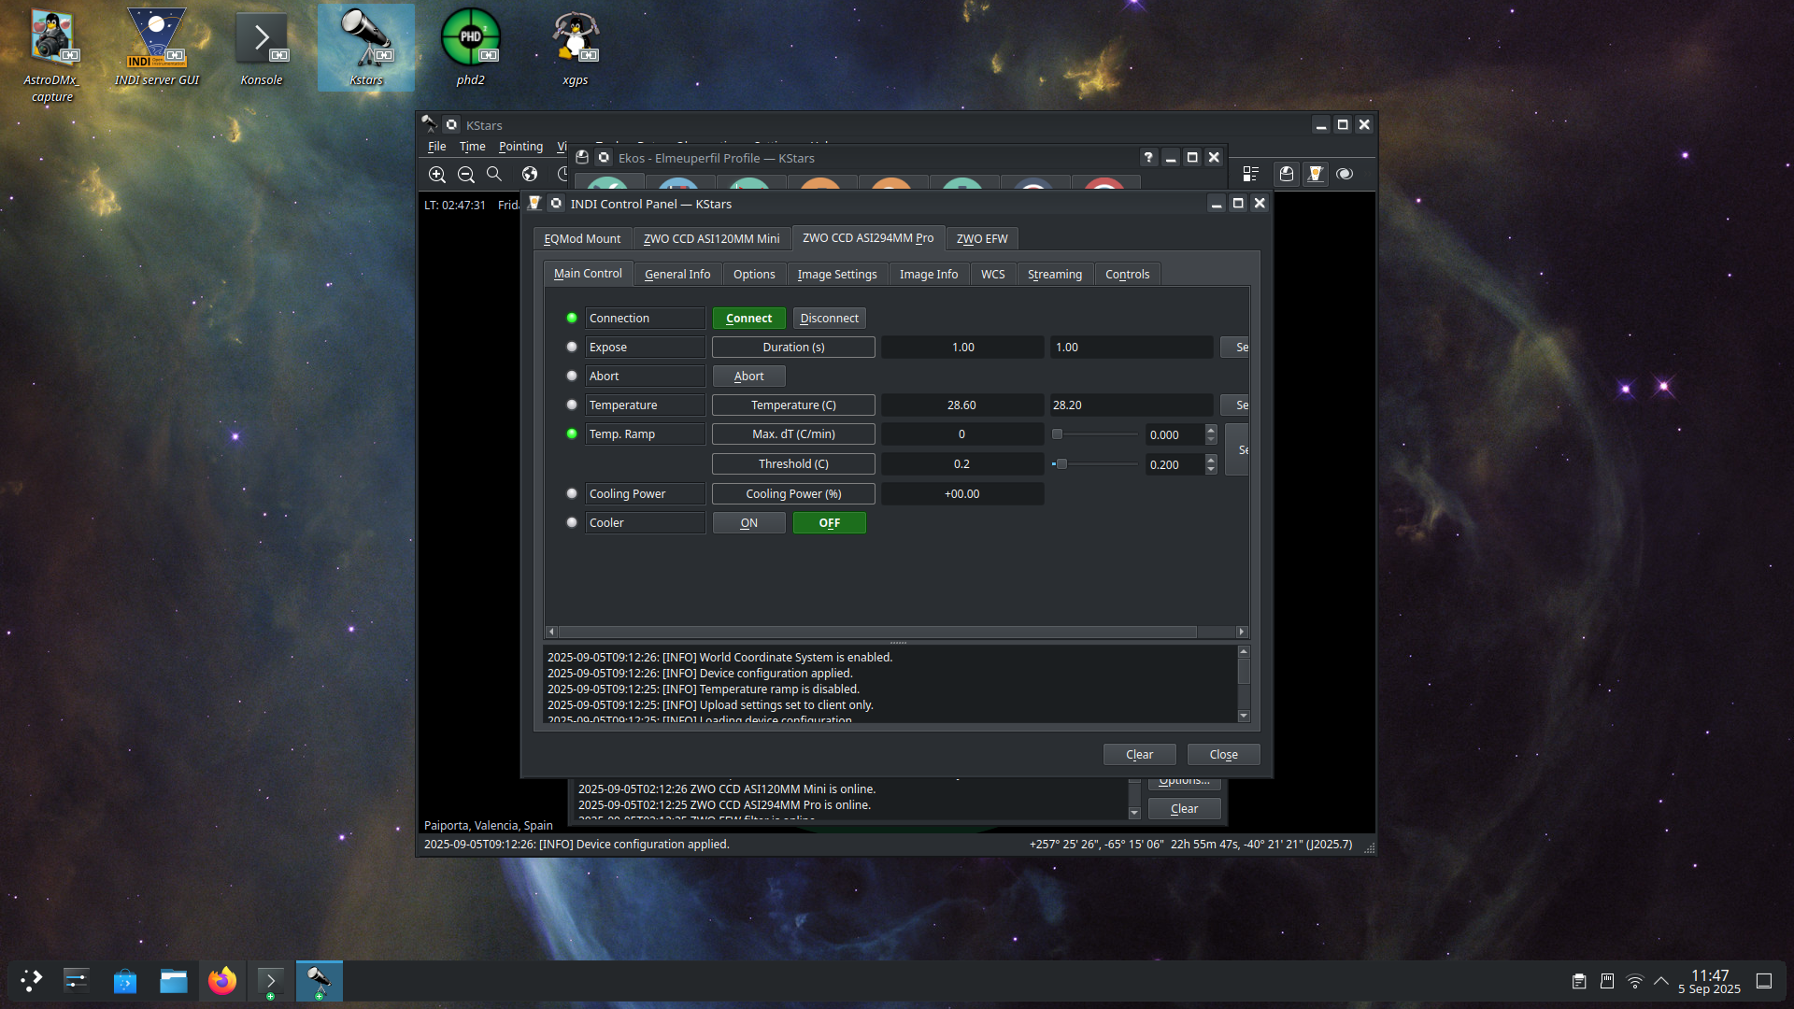Open the Options tab
This screenshot has width=1794, height=1009.
pyautogui.click(x=754, y=274)
